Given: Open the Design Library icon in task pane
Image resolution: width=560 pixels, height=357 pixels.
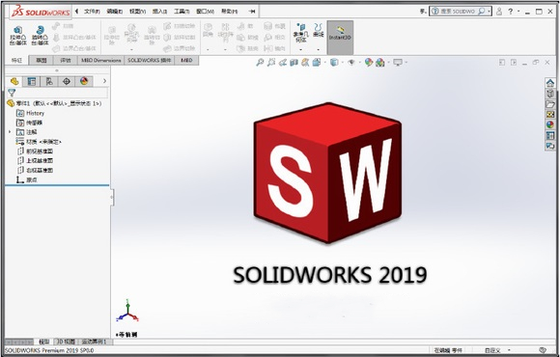Looking at the screenshot, I should [x=550, y=94].
